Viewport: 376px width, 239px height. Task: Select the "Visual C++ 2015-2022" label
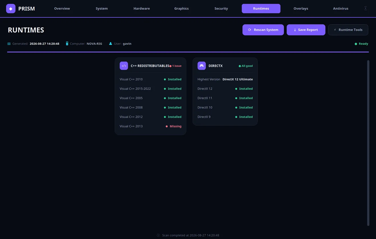click(135, 89)
